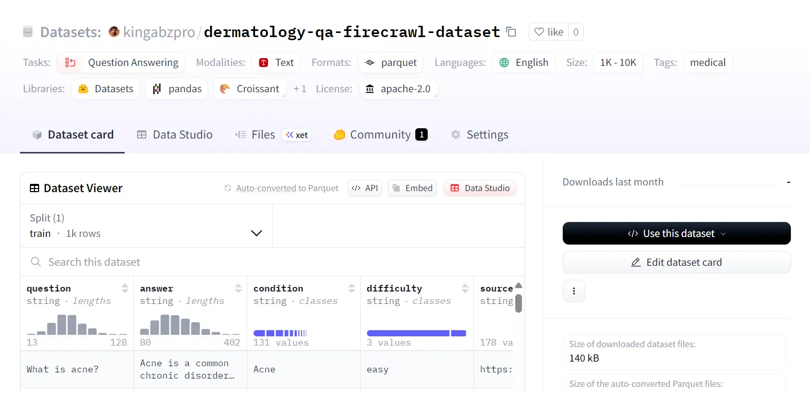Viewport: 810px width, 393px height.
Task: Sort the condition column
Action: click(x=351, y=288)
